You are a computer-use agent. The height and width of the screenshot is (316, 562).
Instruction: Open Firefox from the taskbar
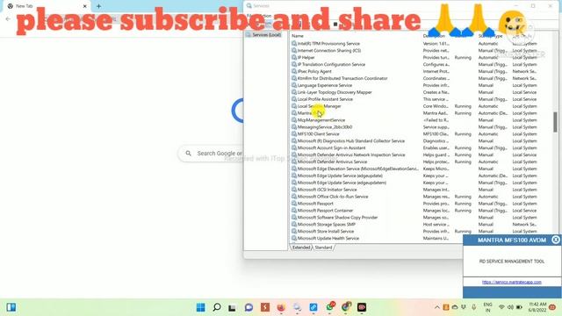(281, 307)
